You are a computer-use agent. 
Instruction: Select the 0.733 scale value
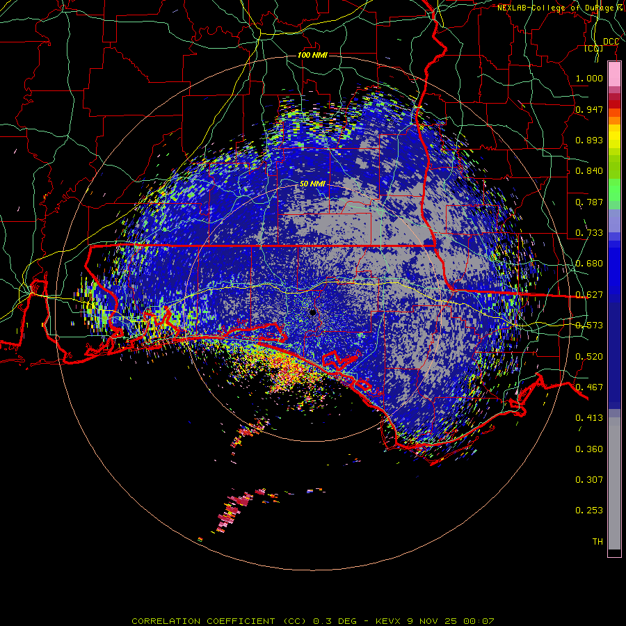[589, 233]
